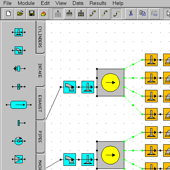Click the upper yellow cylinder block
The height and width of the screenshot is (170, 170).
point(110,83)
